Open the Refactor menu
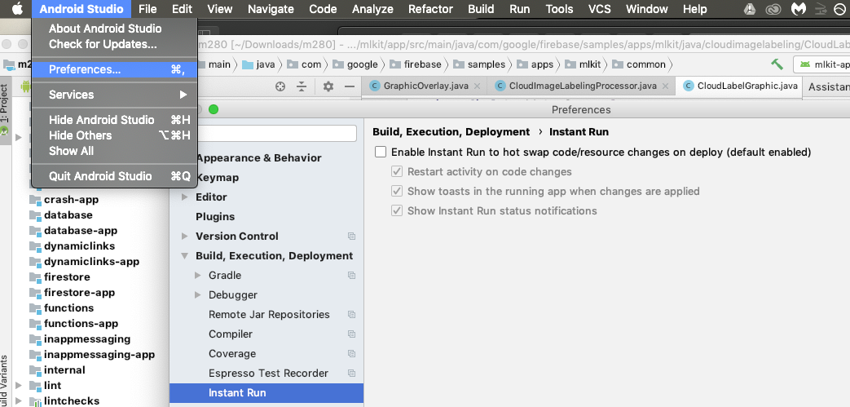The image size is (850, 407). (x=430, y=9)
